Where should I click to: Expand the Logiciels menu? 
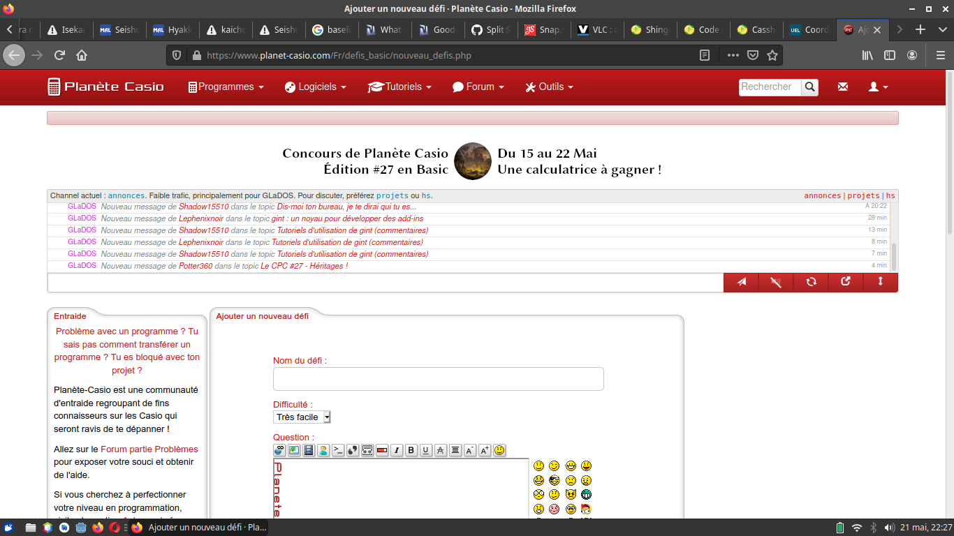pyautogui.click(x=316, y=87)
